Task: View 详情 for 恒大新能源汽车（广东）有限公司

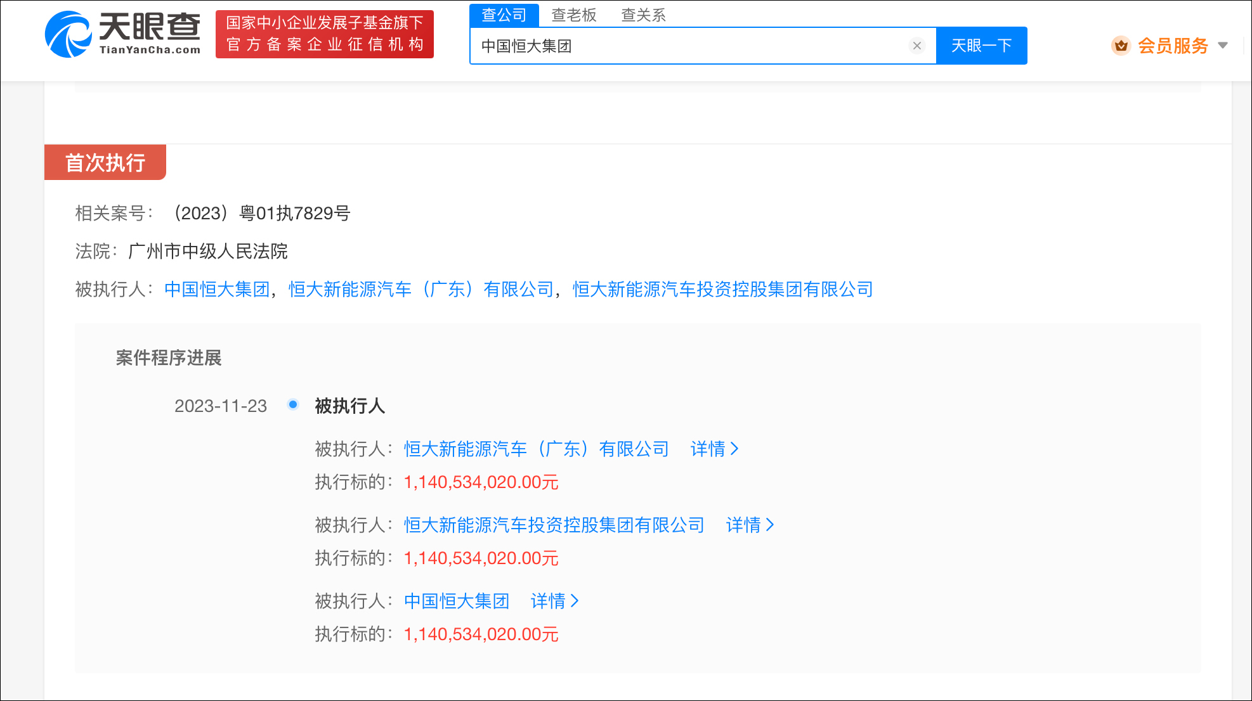Action: tap(714, 449)
